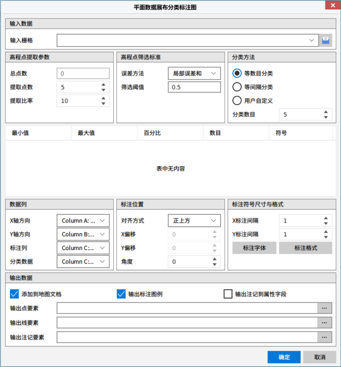Decrease 角度 value with down arrow
Viewport: 341px width, 367px height.
(x=214, y=264)
